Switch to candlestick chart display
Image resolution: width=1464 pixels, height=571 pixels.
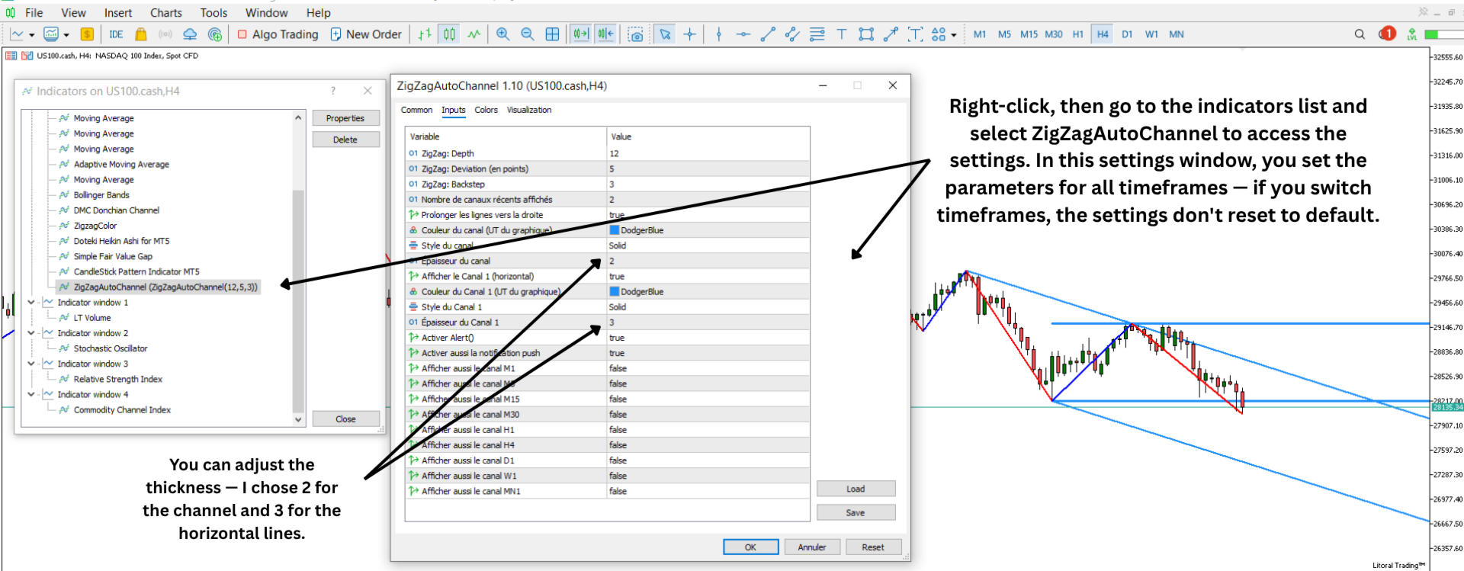tap(449, 34)
